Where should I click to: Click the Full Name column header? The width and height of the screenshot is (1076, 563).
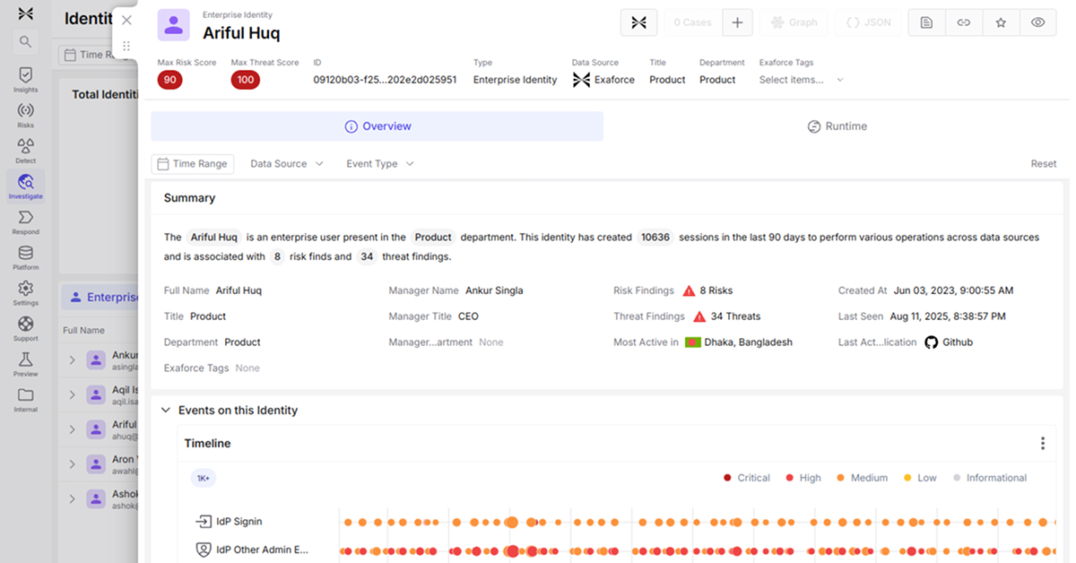coord(83,331)
